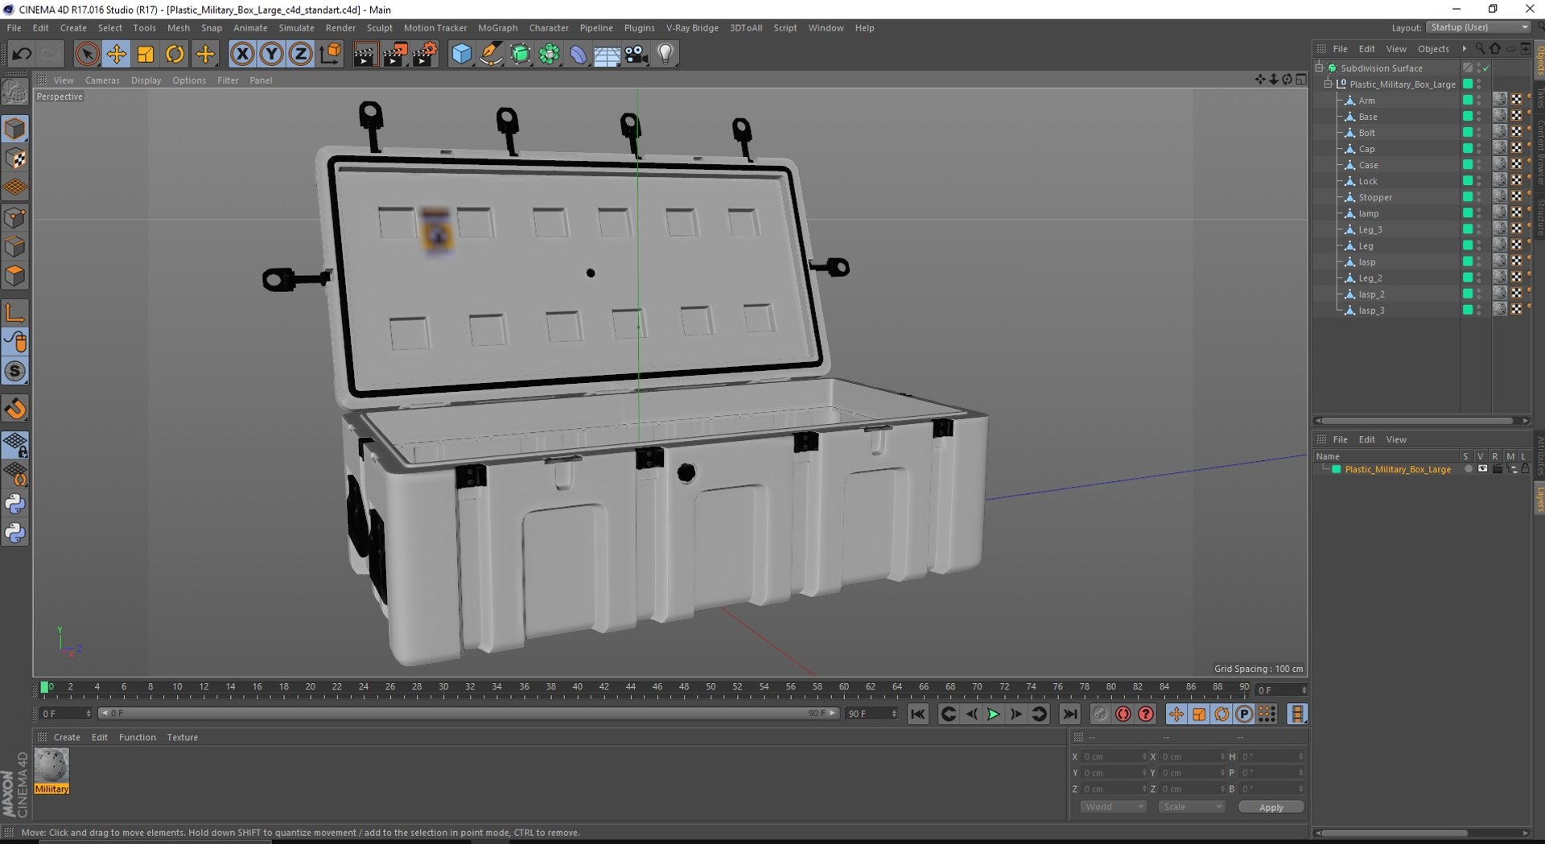Collapse Plastic_Military_Box_Large group node
Viewport: 1545px width, 844px height.
point(1328,84)
